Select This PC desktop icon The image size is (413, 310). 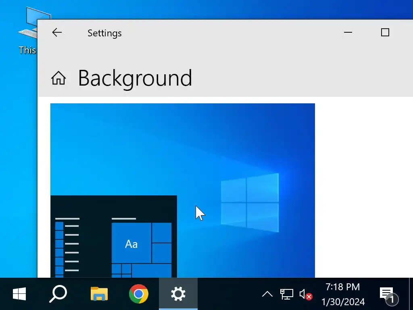27,30
